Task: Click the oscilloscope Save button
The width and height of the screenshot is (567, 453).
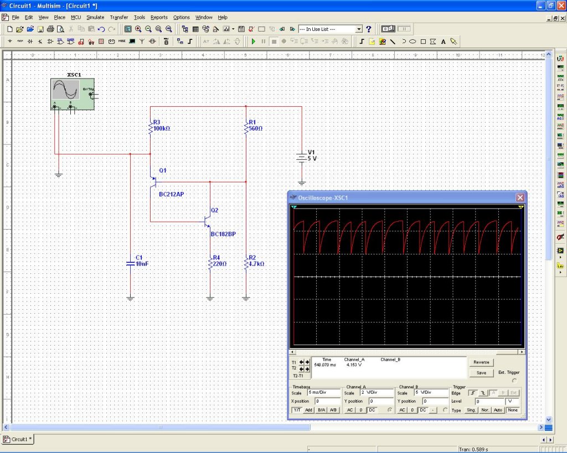Action: (x=481, y=373)
